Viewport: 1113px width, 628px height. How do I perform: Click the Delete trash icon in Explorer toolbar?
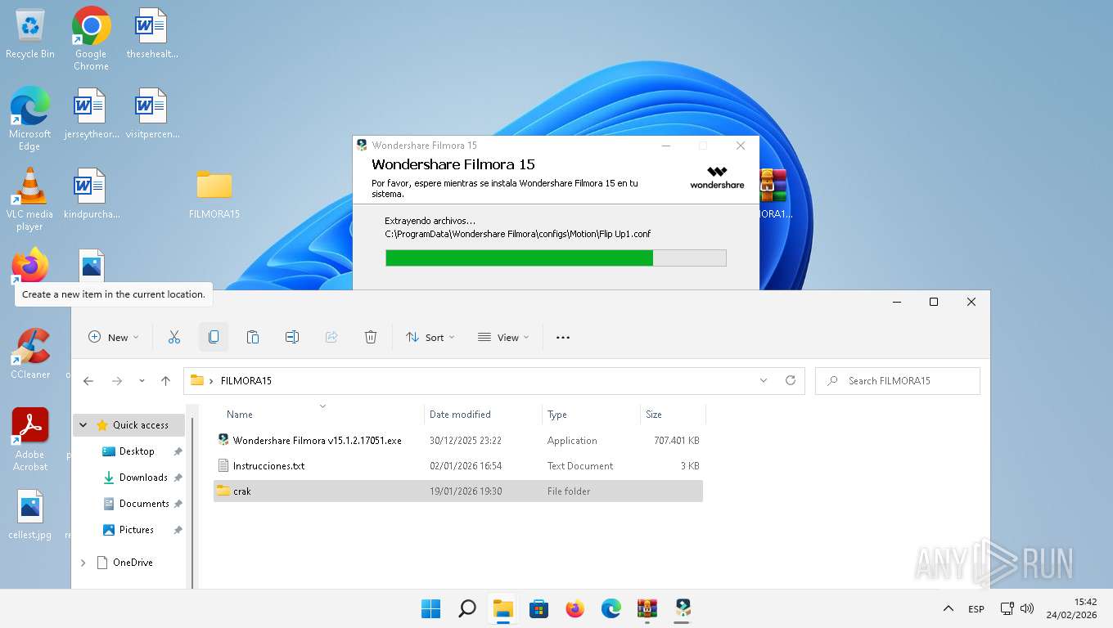pyautogui.click(x=371, y=337)
